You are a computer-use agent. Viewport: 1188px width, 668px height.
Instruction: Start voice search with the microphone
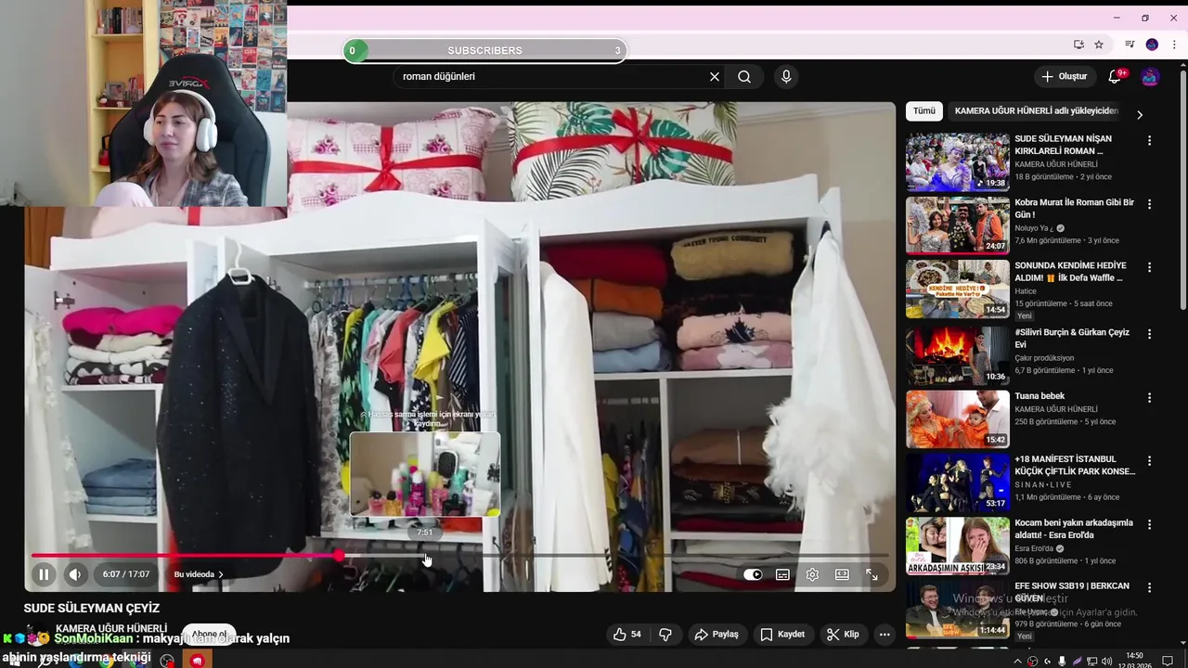click(x=786, y=77)
